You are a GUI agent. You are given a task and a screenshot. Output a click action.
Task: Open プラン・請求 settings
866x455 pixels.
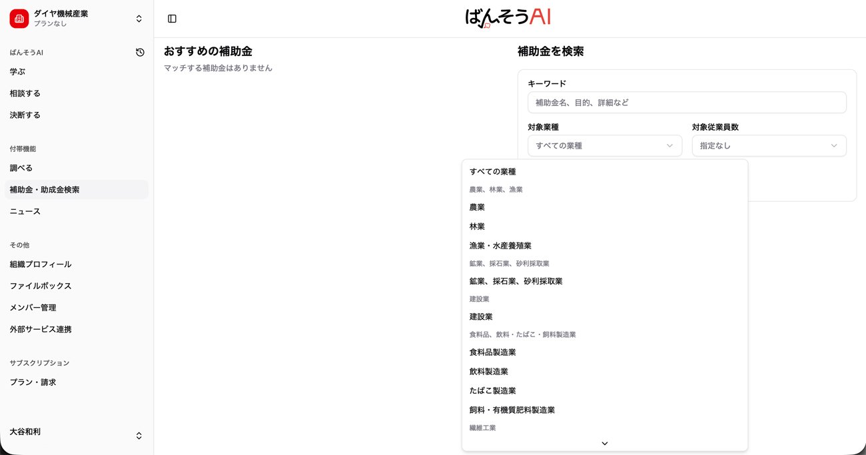click(29, 382)
